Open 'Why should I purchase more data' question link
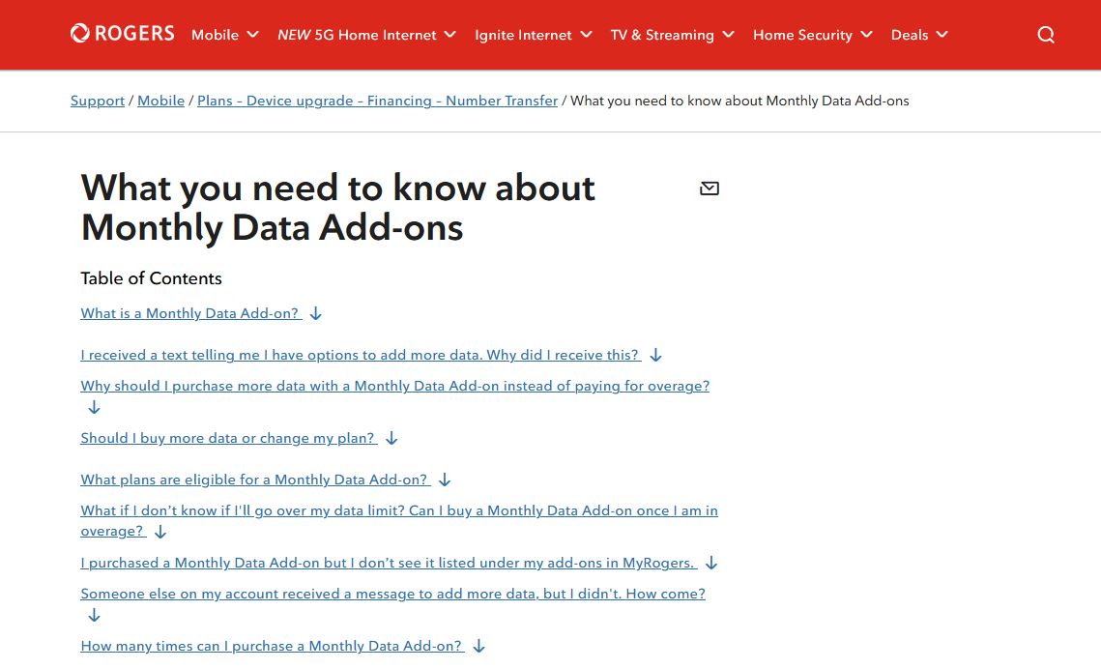Viewport: 1101px width, 669px height. pos(394,386)
